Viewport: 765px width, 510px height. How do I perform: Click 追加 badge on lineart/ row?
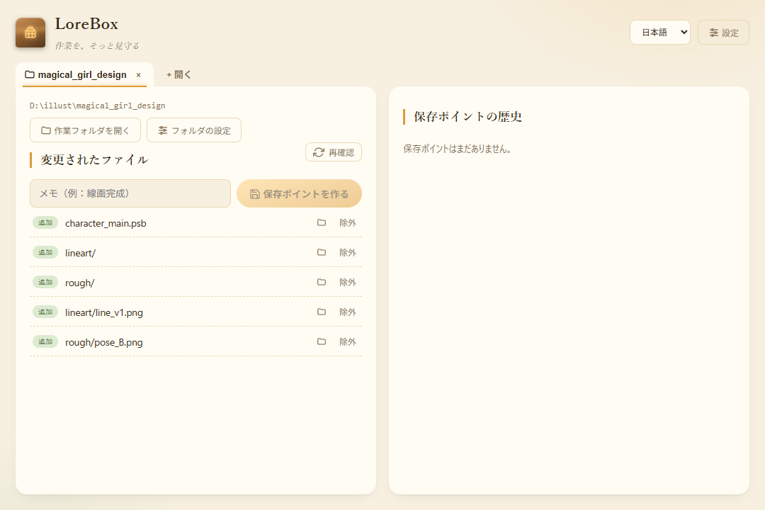(x=45, y=252)
